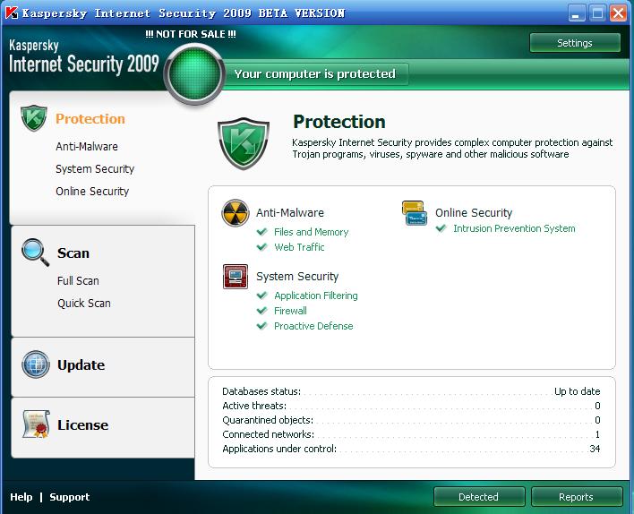Click the System Security red computer icon

point(236,277)
